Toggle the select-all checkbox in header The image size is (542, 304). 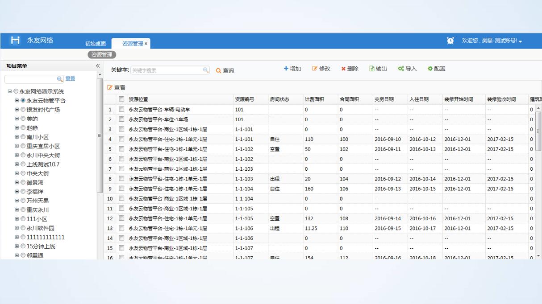tap(121, 99)
